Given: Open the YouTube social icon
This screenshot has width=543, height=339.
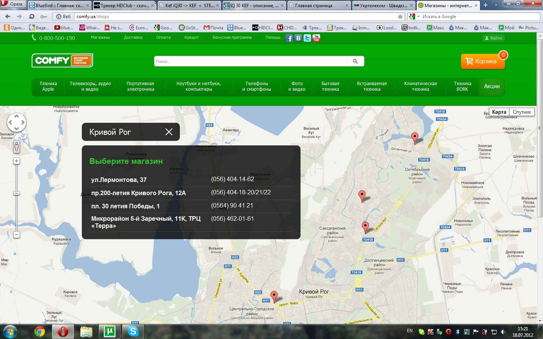Looking at the screenshot, I should (x=316, y=38).
